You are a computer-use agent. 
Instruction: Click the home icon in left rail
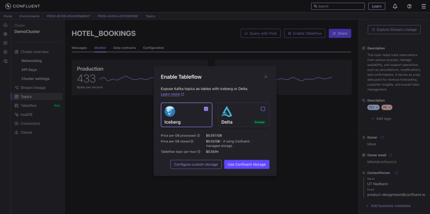pyautogui.click(x=5, y=25)
